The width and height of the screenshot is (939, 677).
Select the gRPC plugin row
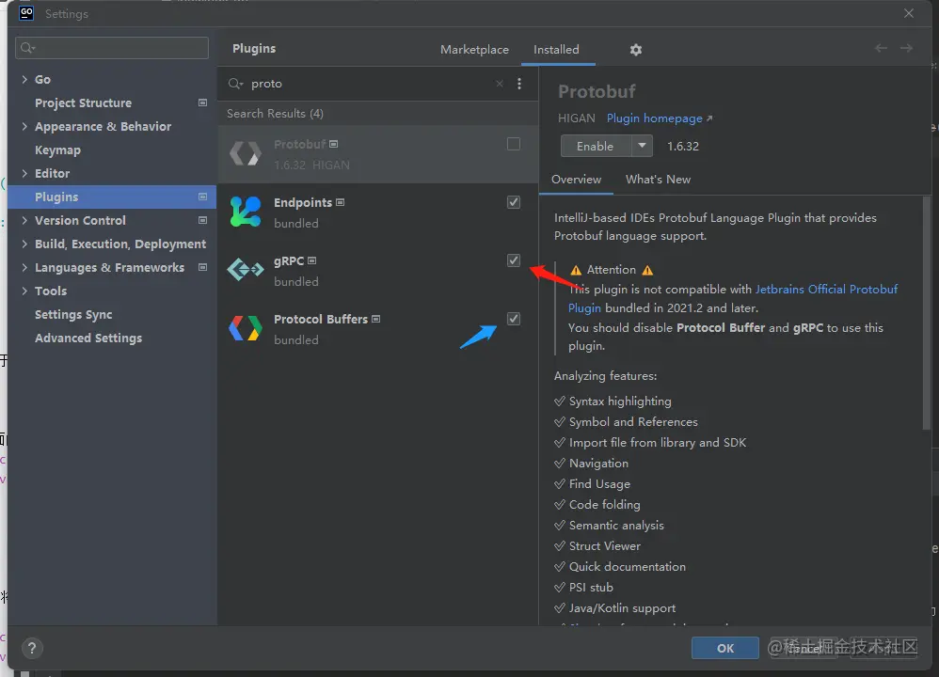click(378, 271)
